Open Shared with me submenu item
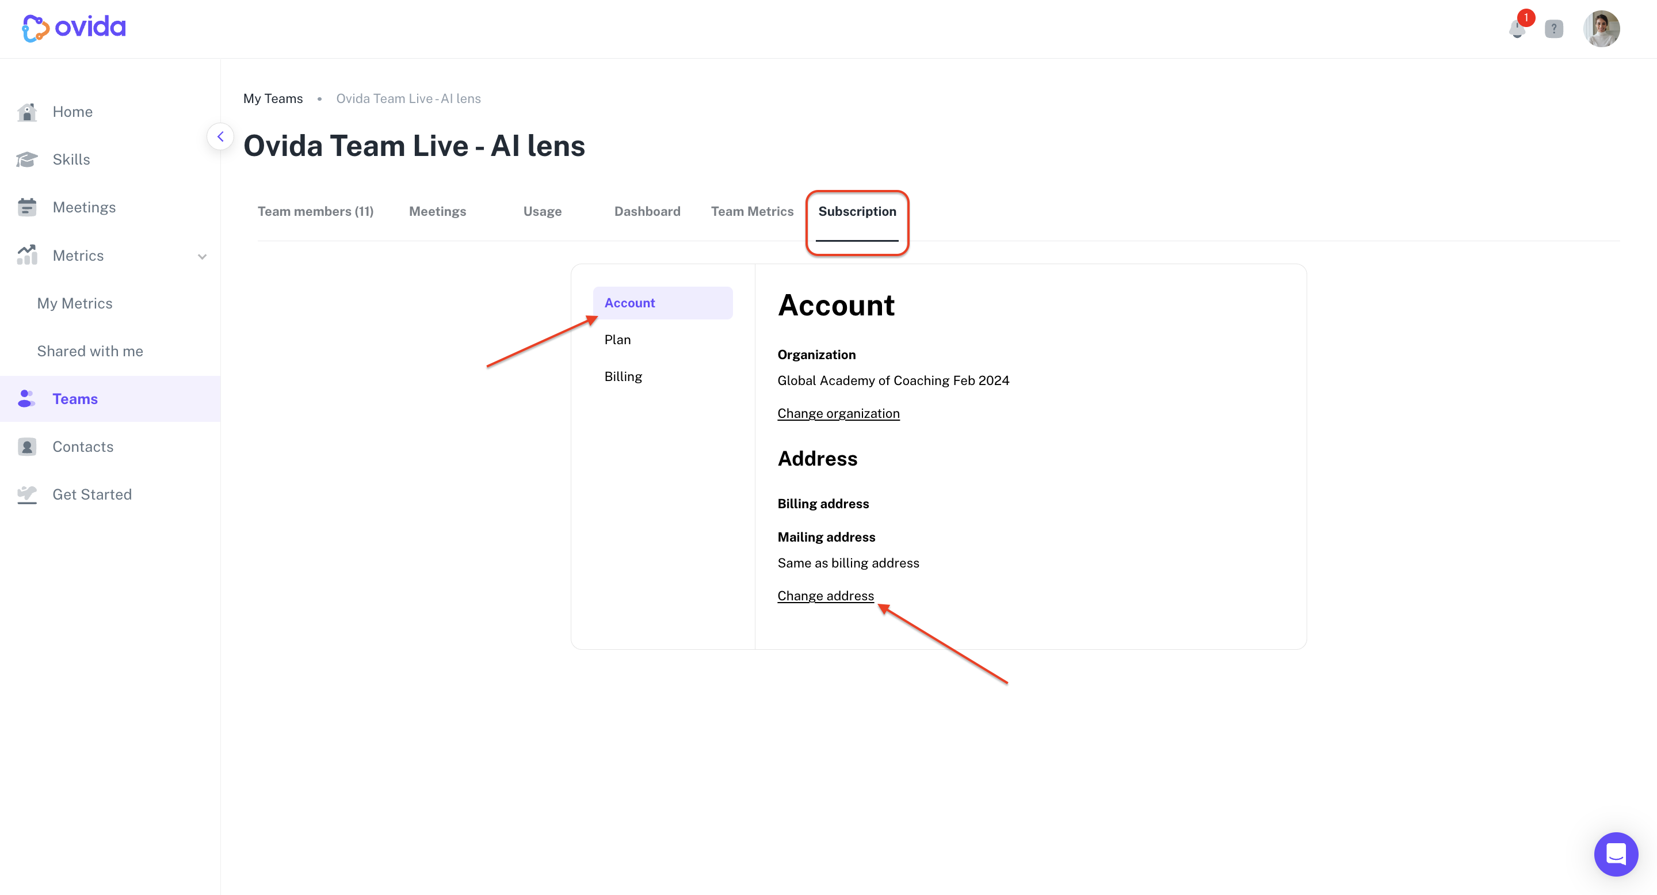Image resolution: width=1657 pixels, height=895 pixels. click(90, 351)
